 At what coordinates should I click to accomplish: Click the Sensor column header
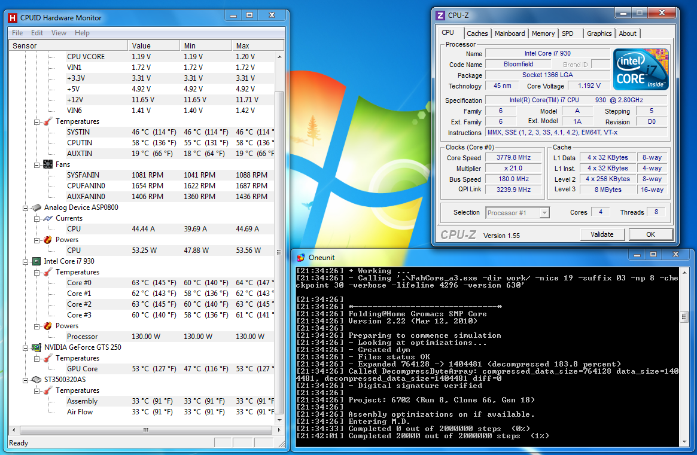point(68,46)
